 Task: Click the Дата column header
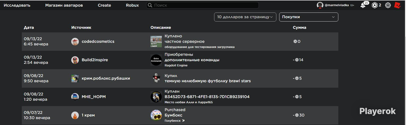point(29,27)
